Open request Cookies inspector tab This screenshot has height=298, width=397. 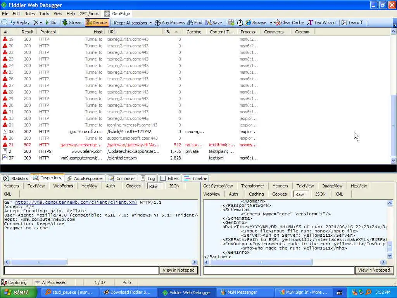click(x=133, y=186)
